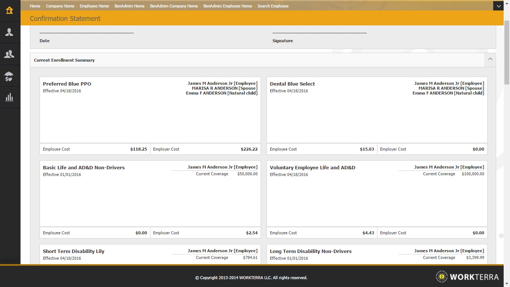Expand the top-right chevron dropdown

(x=498, y=6)
